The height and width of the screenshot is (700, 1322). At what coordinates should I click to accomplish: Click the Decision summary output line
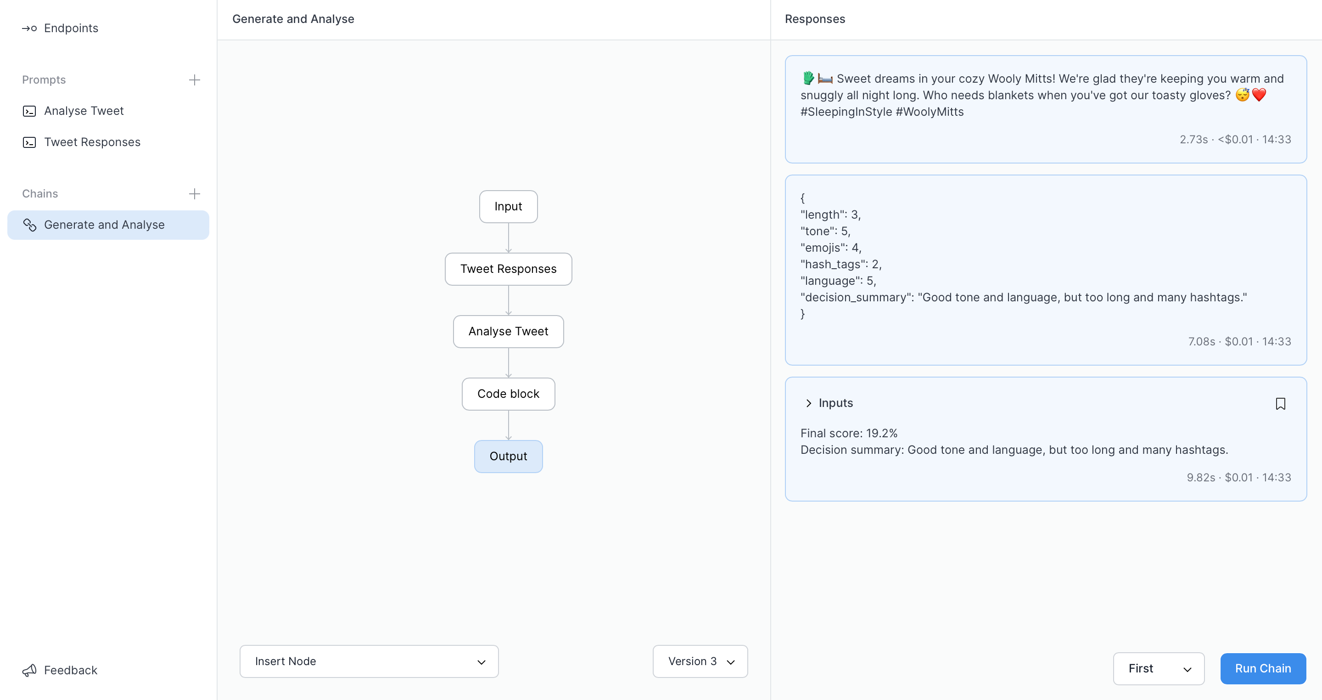[x=1014, y=450]
